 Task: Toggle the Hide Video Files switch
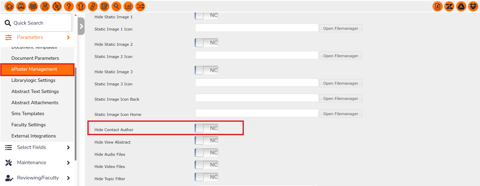pos(206,165)
